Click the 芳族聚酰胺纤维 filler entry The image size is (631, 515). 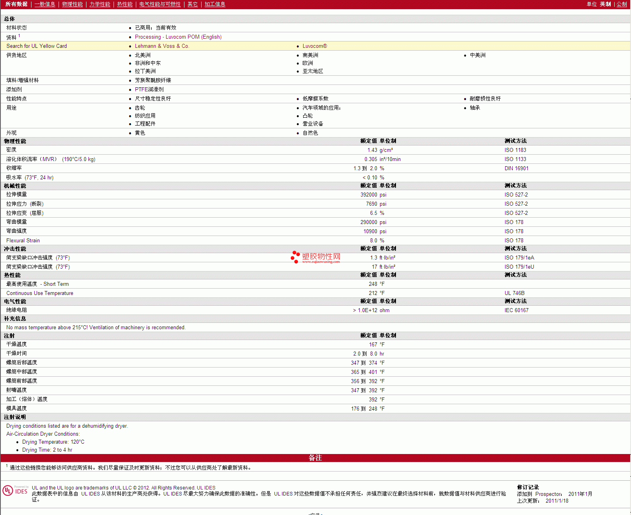pos(153,80)
